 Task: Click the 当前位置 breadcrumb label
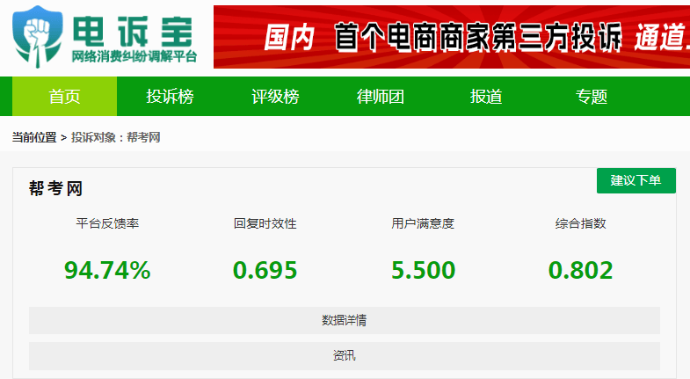pos(34,137)
